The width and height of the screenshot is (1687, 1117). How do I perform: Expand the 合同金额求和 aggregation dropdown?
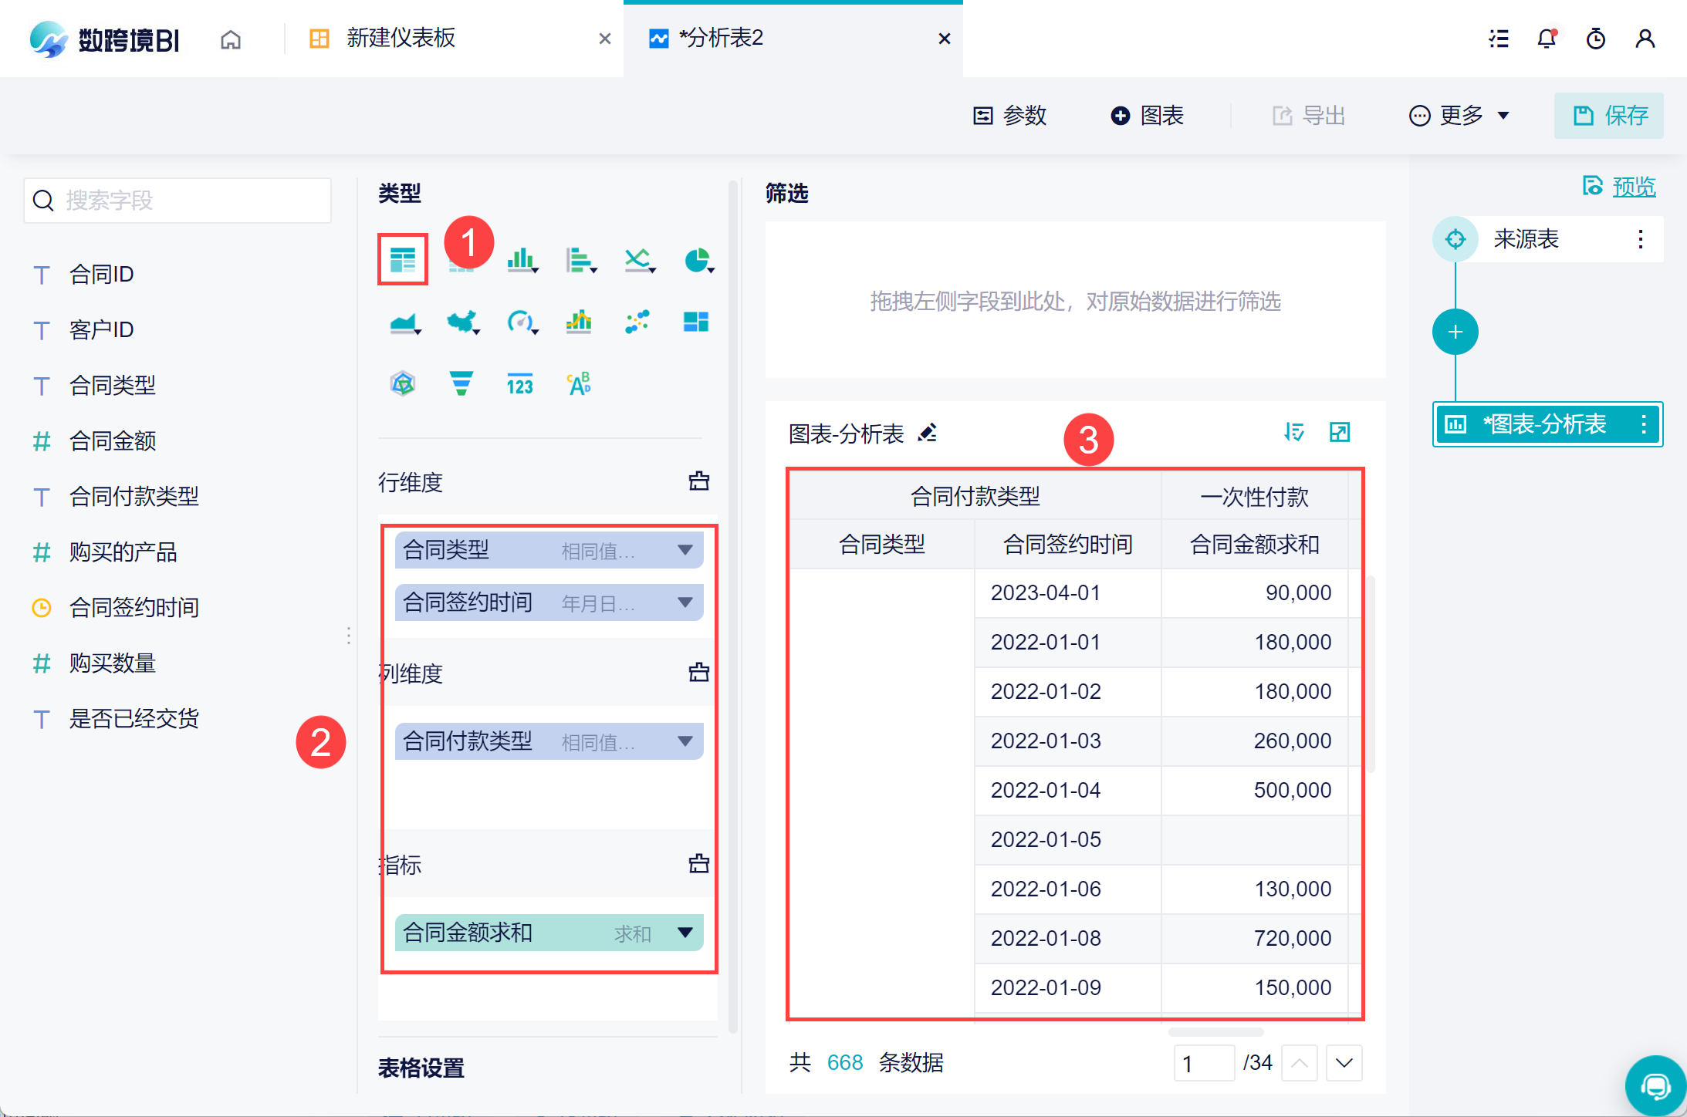[685, 933]
